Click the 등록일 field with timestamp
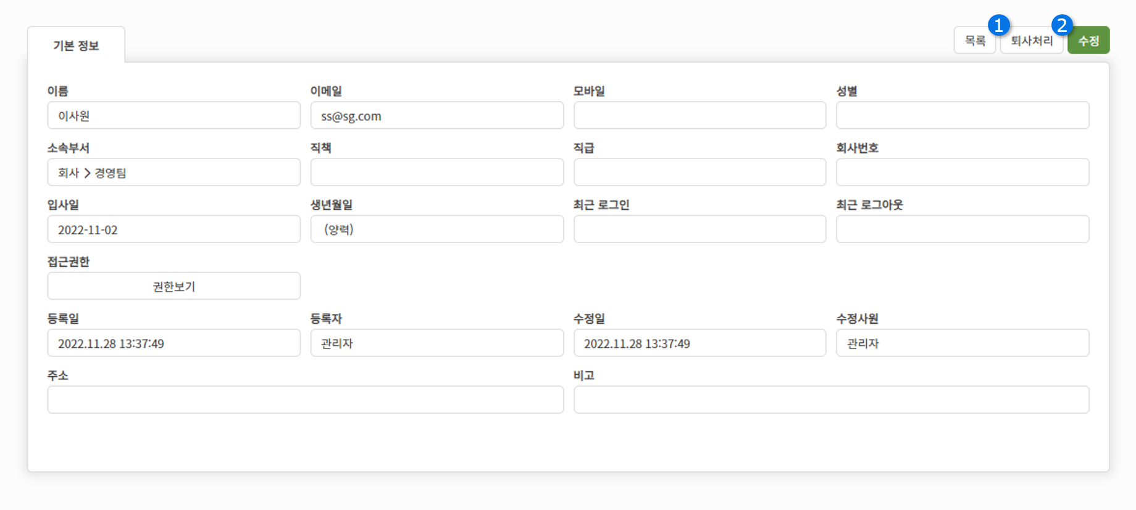1136x510 pixels. pyautogui.click(x=174, y=343)
